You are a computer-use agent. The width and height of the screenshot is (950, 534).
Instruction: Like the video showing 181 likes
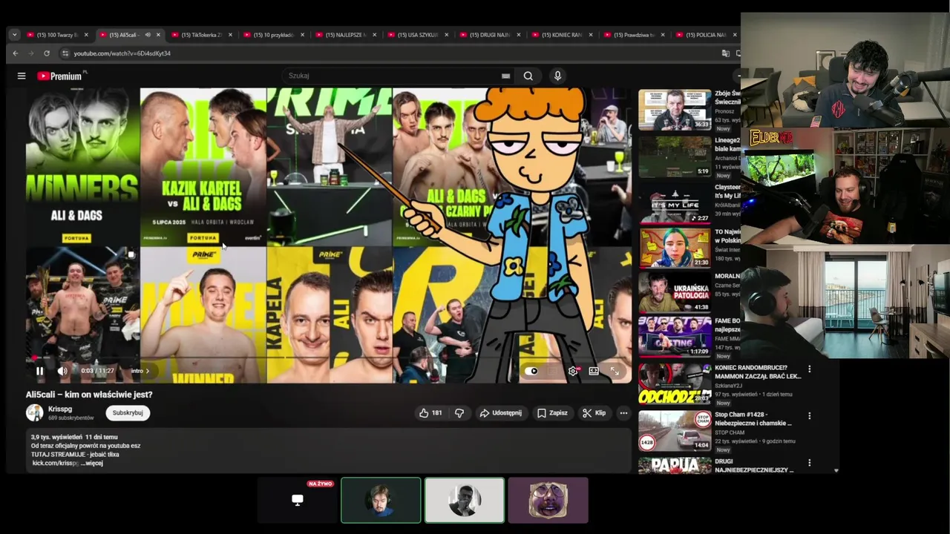pos(430,413)
